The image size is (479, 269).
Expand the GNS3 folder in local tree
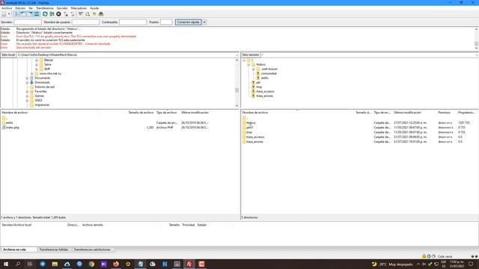tap(27, 100)
